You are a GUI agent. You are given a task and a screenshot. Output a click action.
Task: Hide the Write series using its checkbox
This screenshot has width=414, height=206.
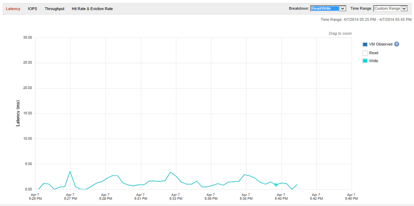coord(365,61)
